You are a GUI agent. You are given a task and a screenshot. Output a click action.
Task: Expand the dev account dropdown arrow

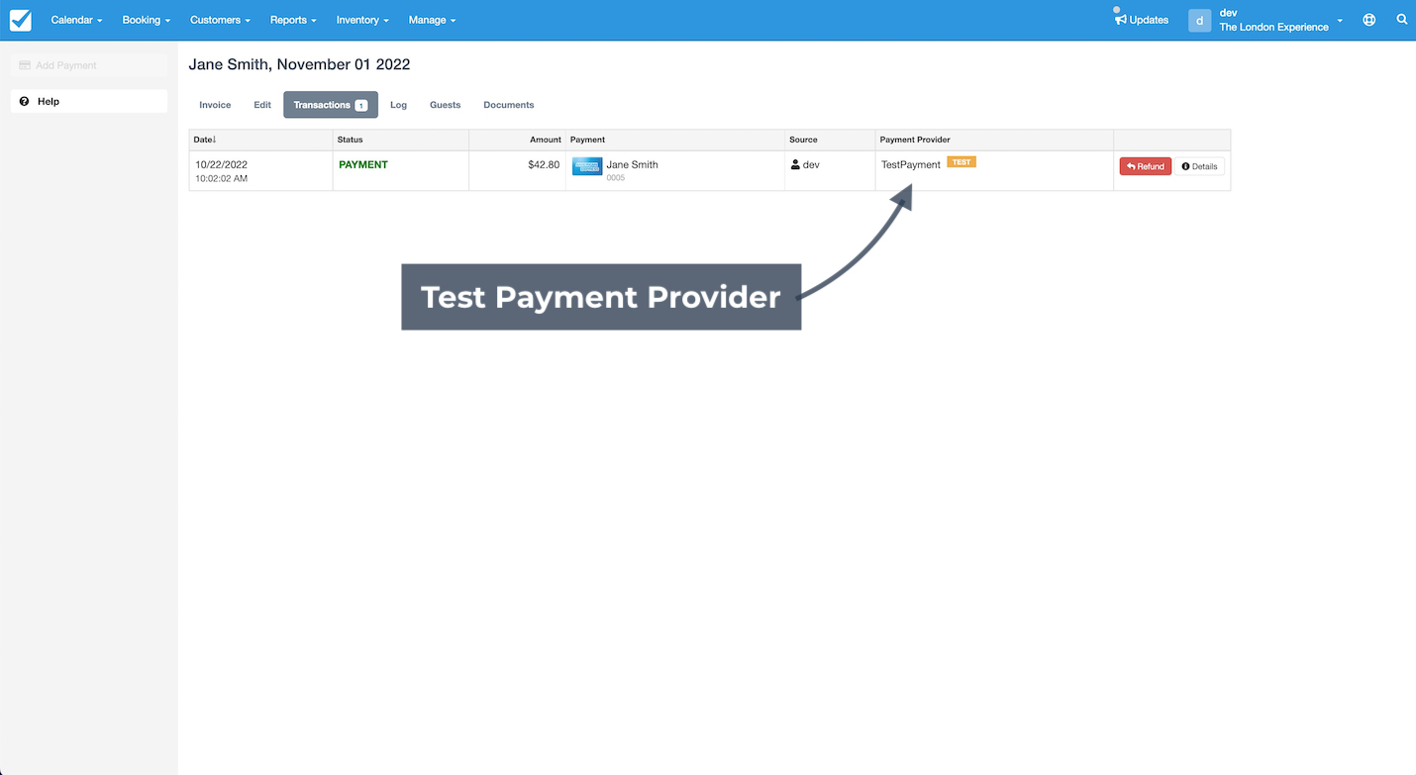tap(1340, 21)
